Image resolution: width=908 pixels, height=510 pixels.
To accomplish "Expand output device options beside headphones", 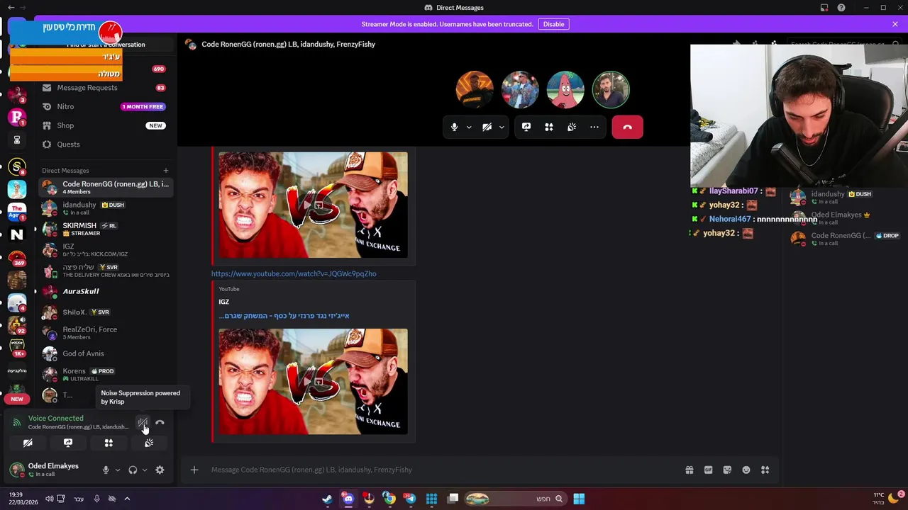I will click(x=145, y=470).
